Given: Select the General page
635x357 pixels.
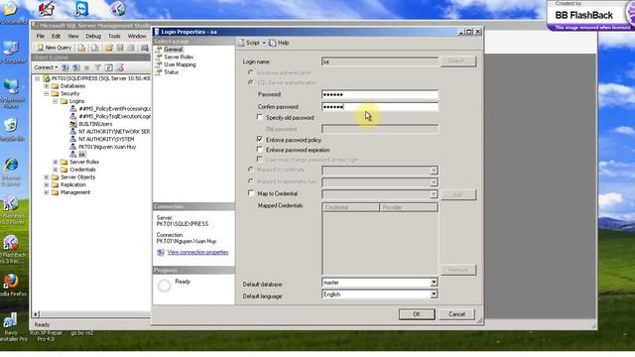Looking at the screenshot, I should coord(173,50).
